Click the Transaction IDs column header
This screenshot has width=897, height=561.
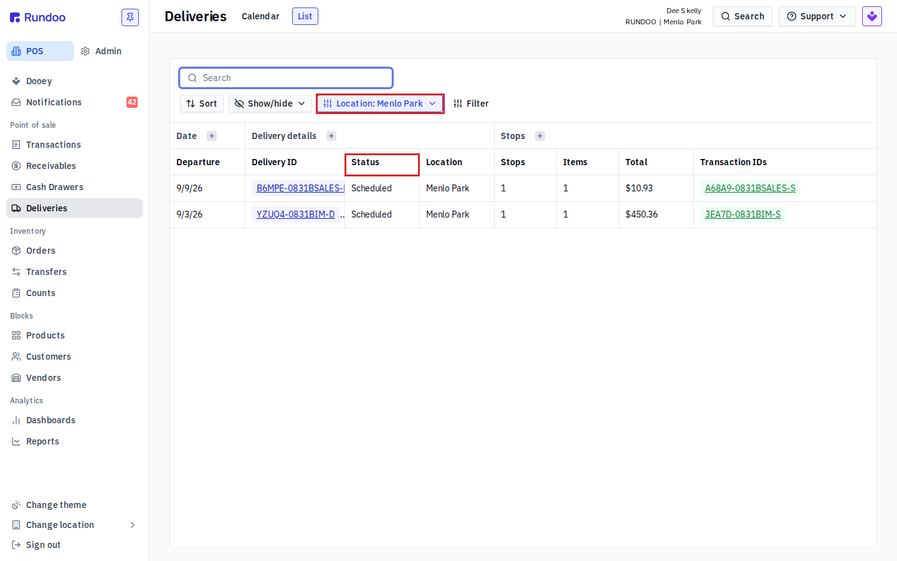click(785, 162)
